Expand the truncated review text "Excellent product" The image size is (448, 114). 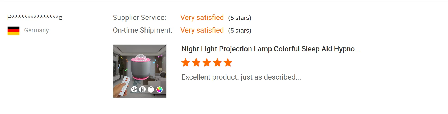[241, 77]
